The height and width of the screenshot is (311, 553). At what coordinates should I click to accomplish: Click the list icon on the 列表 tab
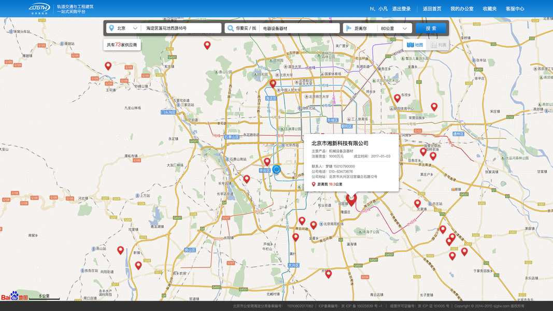pos(433,45)
